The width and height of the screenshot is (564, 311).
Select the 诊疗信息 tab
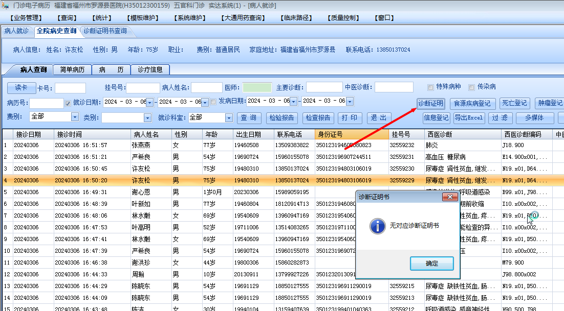click(150, 69)
